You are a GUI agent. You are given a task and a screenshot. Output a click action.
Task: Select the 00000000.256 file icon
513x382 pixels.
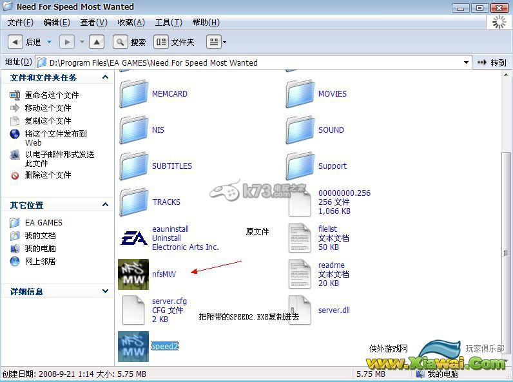[x=300, y=203]
